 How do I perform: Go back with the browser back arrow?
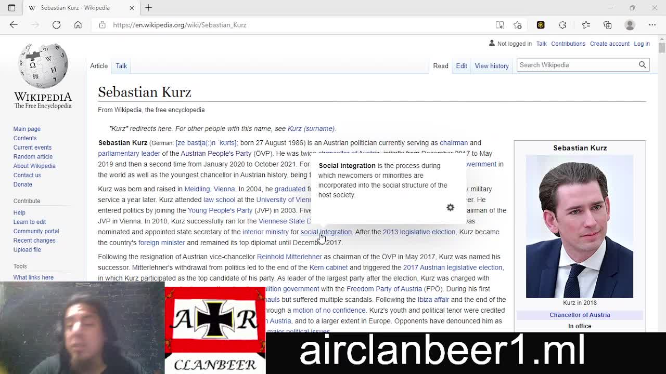tap(14, 25)
